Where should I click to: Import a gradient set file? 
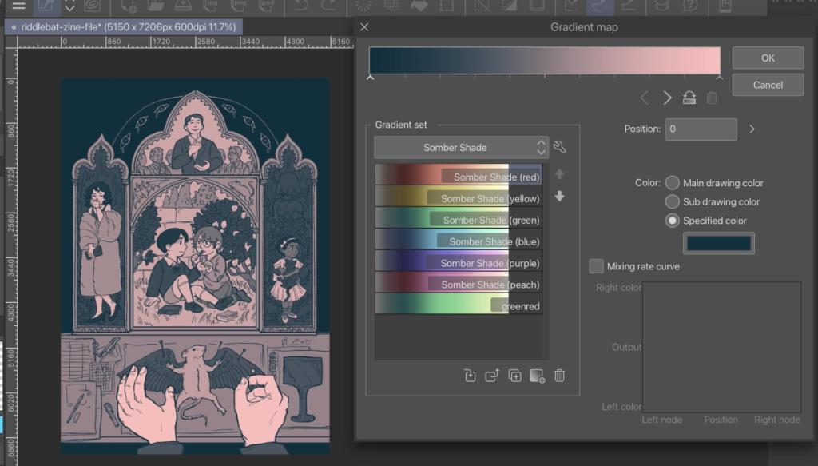[470, 376]
